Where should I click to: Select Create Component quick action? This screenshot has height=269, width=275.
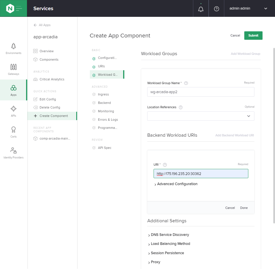point(52,116)
